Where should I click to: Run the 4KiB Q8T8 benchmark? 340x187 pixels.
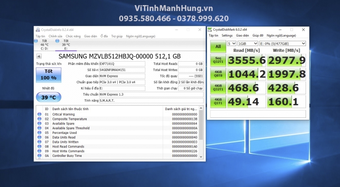(218, 74)
